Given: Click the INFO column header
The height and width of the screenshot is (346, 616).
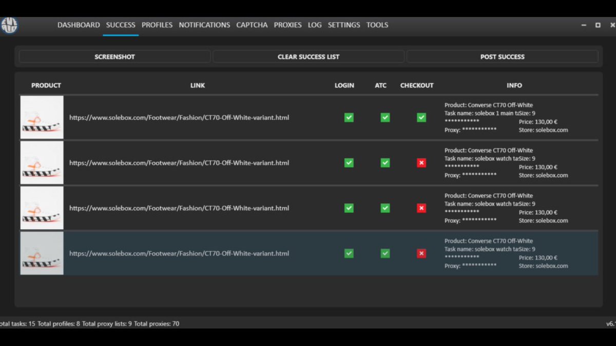Looking at the screenshot, I should [514, 86].
